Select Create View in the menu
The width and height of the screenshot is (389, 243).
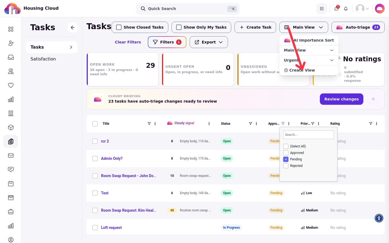tap(309, 70)
